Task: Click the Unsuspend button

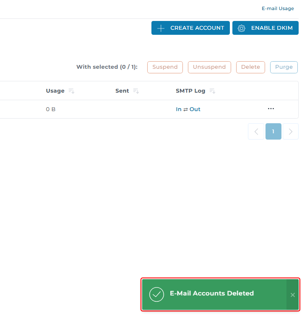Action: [x=209, y=67]
